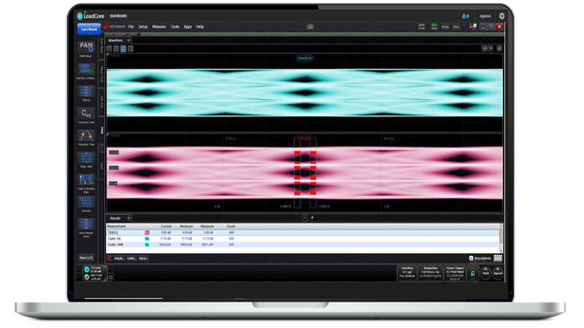Open the Help menu
The image size is (584, 328).
click(x=200, y=27)
